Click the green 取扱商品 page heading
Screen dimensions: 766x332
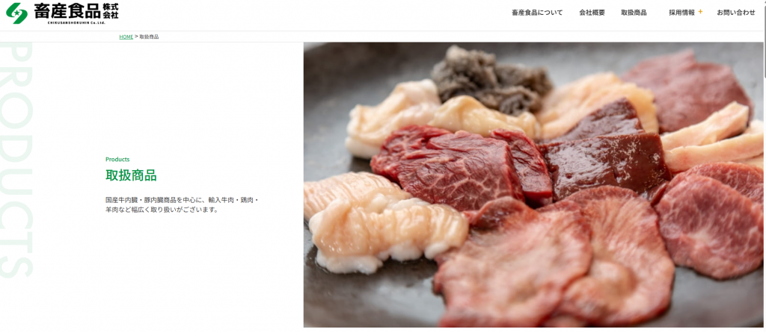click(x=131, y=175)
